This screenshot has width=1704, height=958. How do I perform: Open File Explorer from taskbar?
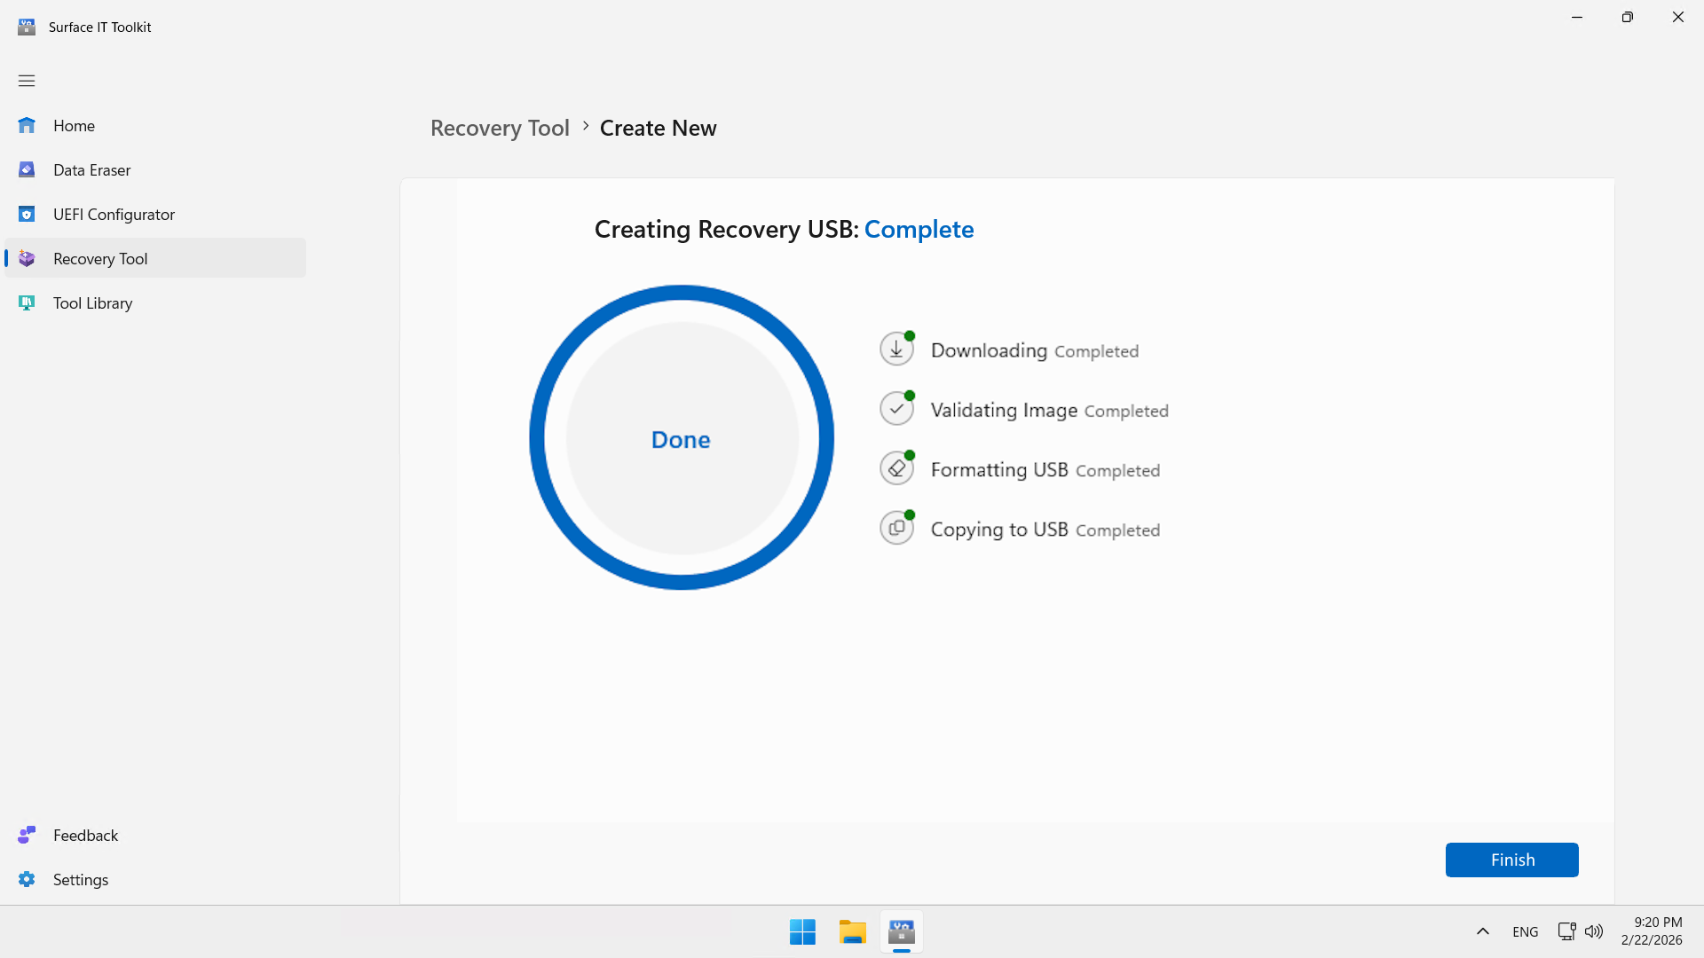coord(852,932)
